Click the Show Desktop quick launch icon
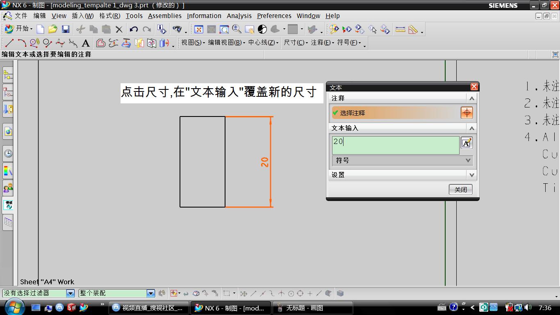 point(36,307)
